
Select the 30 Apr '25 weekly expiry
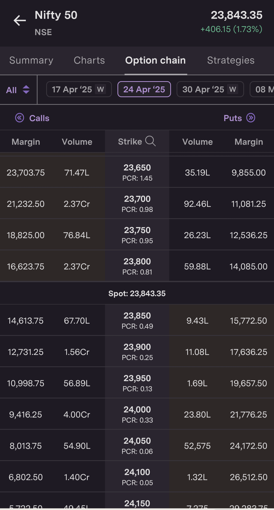[x=210, y=89]
